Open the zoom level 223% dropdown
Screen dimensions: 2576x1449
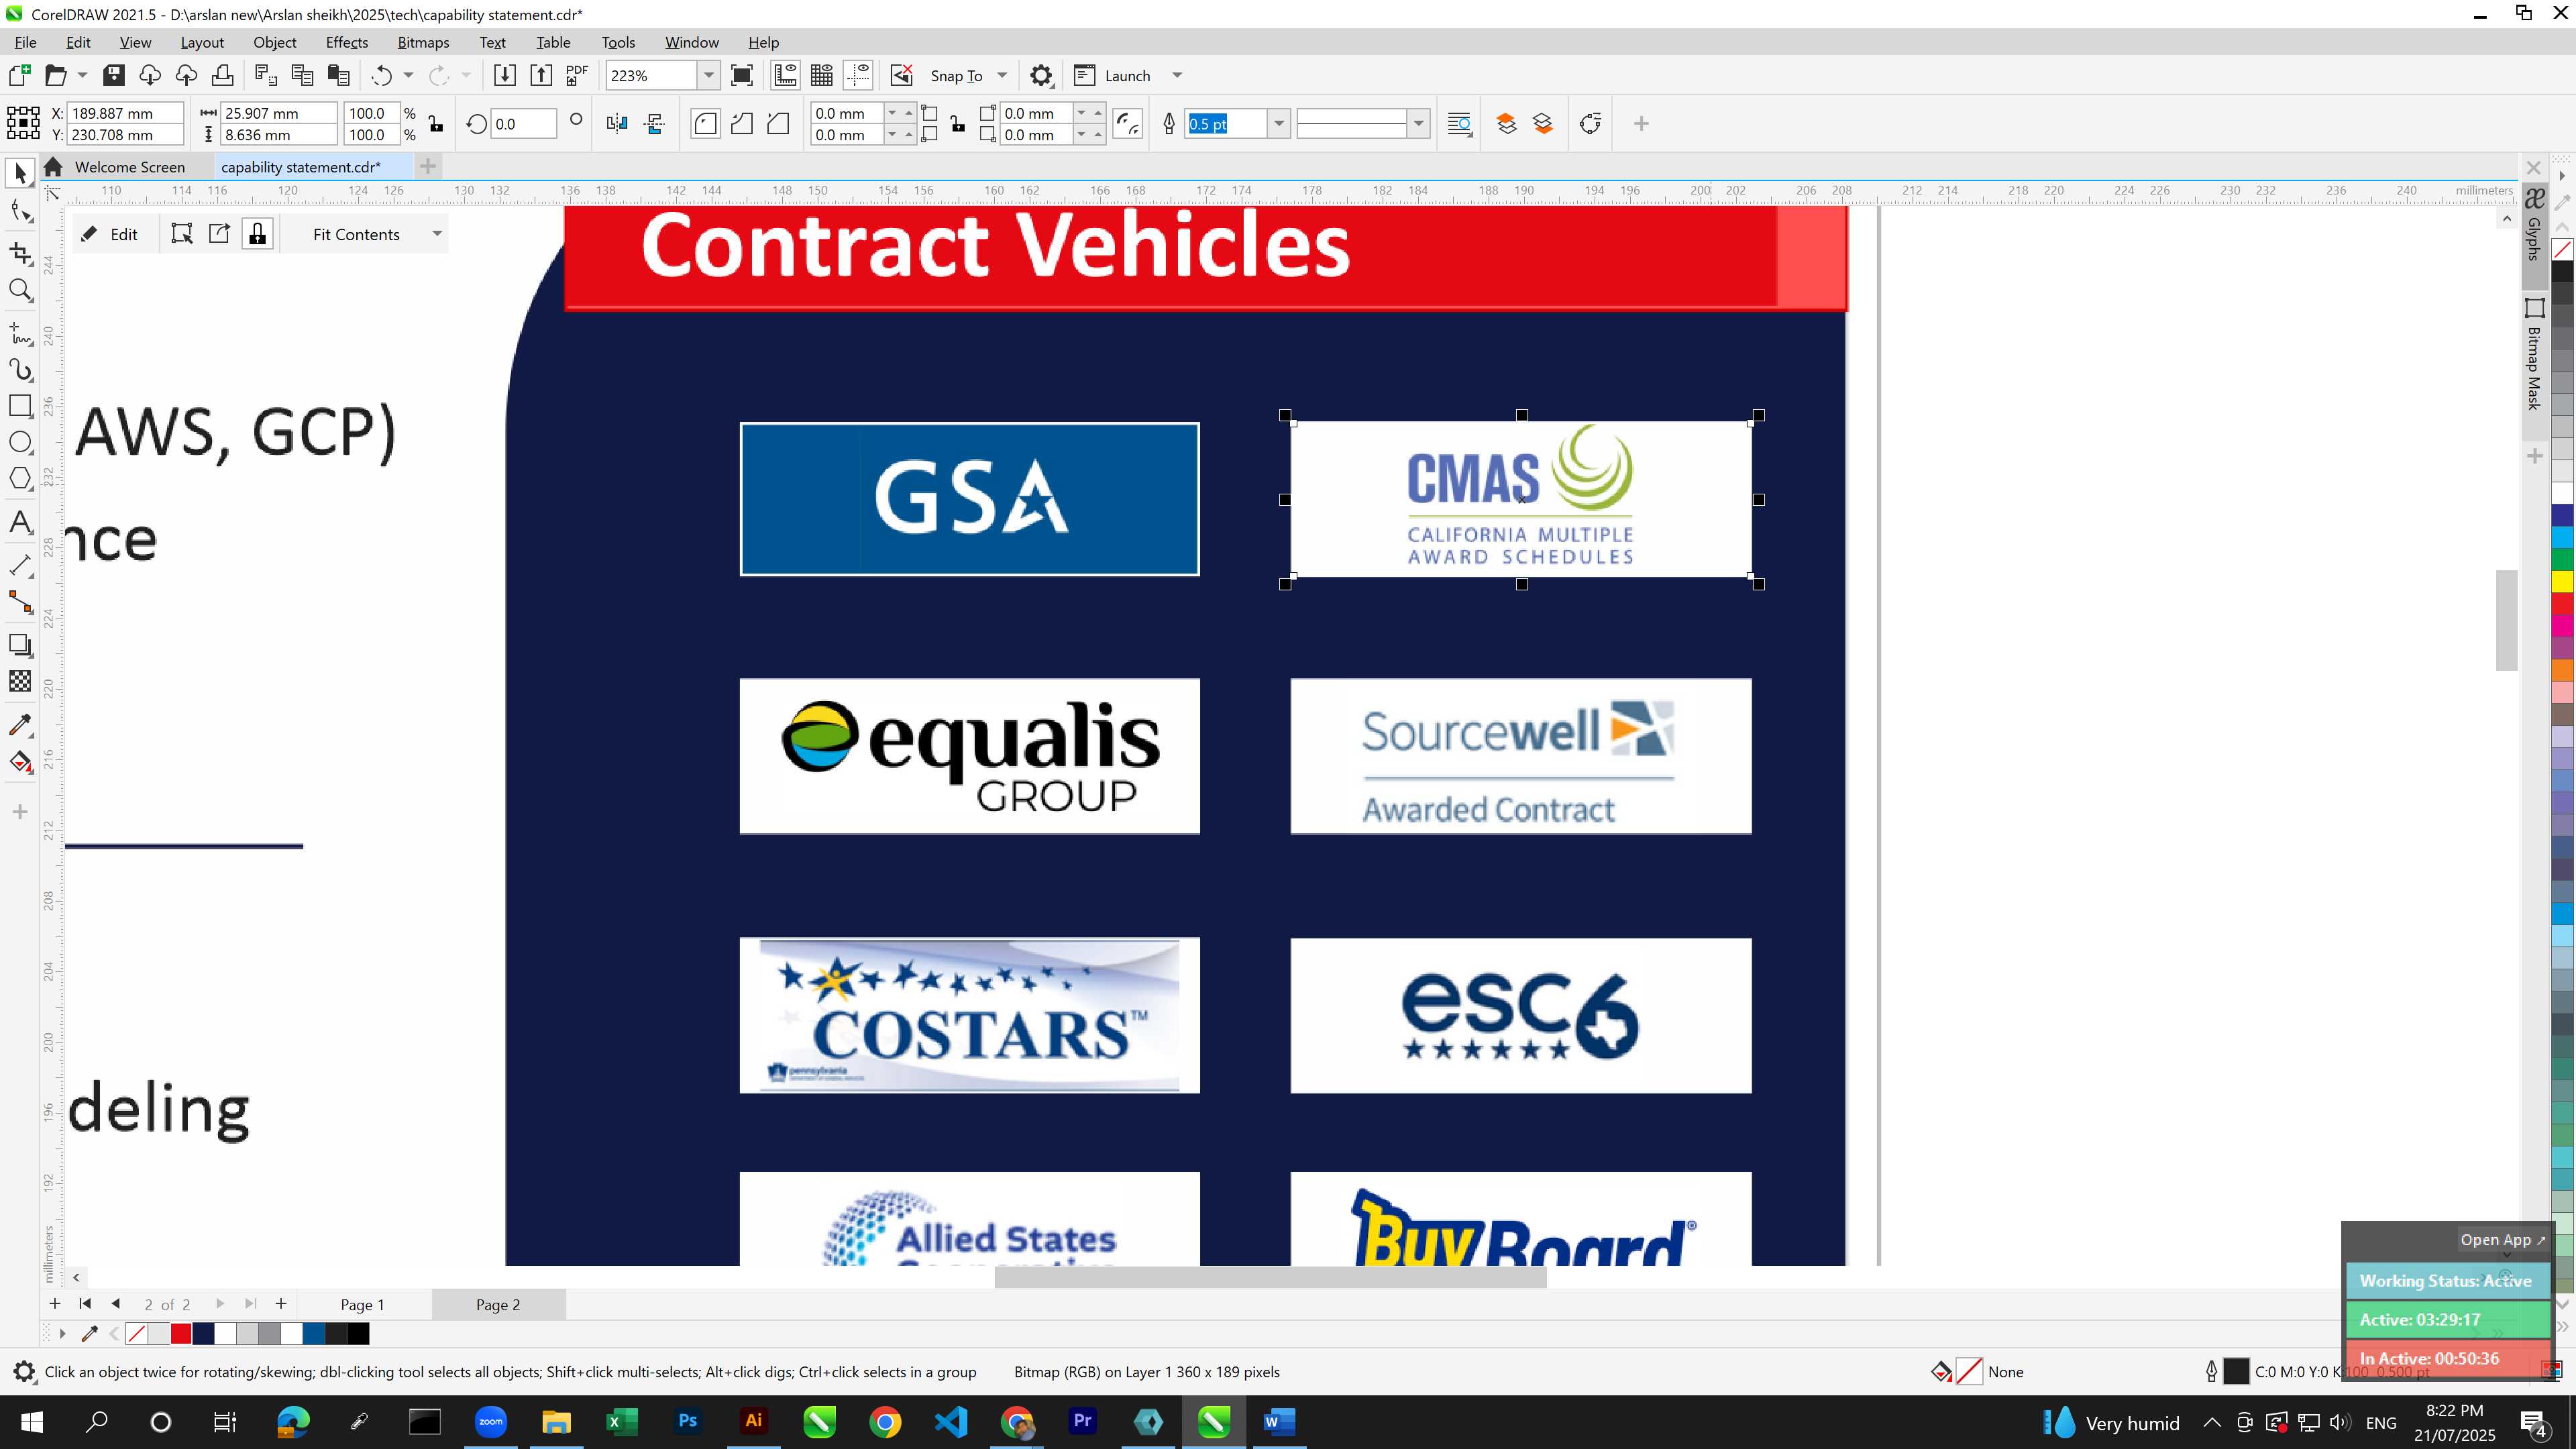[709, 75]
